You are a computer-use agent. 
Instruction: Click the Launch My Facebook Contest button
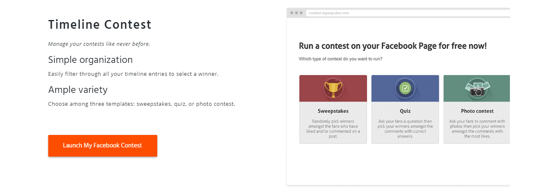point(103,146)
